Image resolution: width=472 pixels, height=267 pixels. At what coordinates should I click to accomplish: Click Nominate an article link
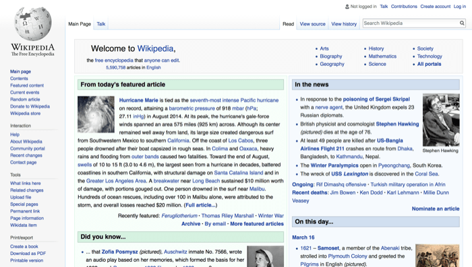pyautogui.click(x=436, y=208)
